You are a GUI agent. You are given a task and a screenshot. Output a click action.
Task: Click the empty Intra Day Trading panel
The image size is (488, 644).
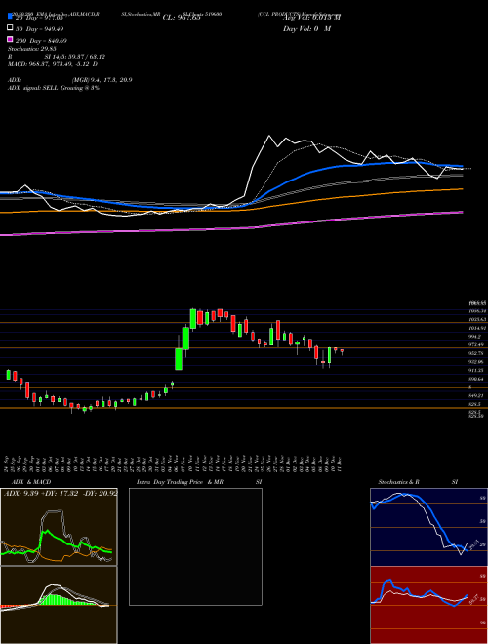(195, 546)
